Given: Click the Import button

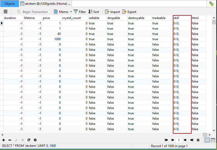Looking at the screenshot, I should [112, 12].
